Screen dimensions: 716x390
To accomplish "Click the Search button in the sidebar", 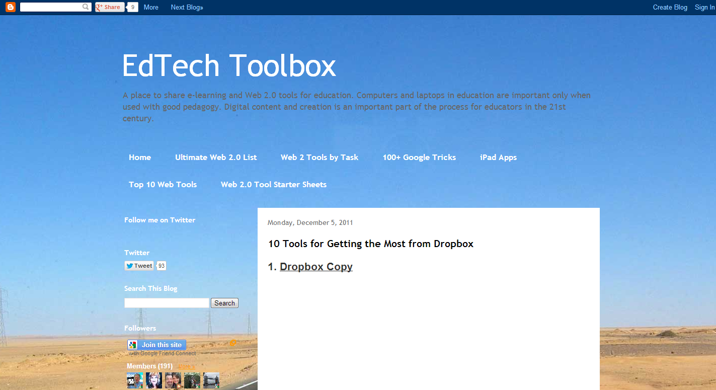I will point(224,303).
